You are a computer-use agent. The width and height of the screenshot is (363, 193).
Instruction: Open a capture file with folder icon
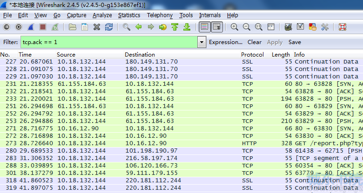coord(73,27)
